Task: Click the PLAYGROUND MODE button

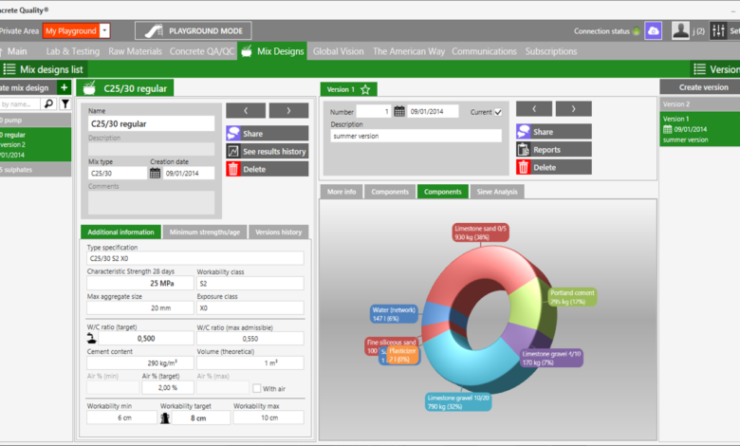Action: pyautogui.click(x=193, y=30)
